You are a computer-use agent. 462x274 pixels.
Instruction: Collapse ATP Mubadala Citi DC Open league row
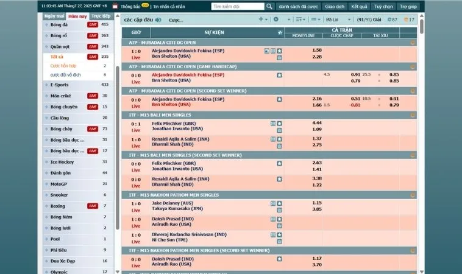[x=413, y=43]
